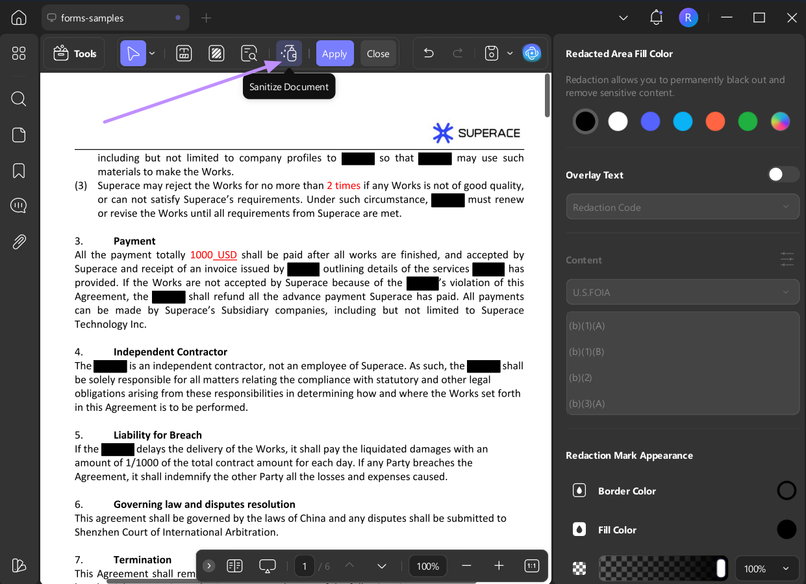The image size is (806, 584).
Task: Open the comments panel in sidebar
Action: tap(19, 206)
